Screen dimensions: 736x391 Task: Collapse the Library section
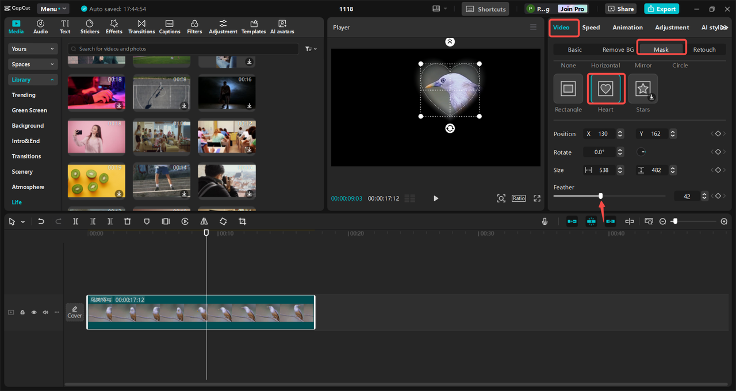(x=33, y=79)
